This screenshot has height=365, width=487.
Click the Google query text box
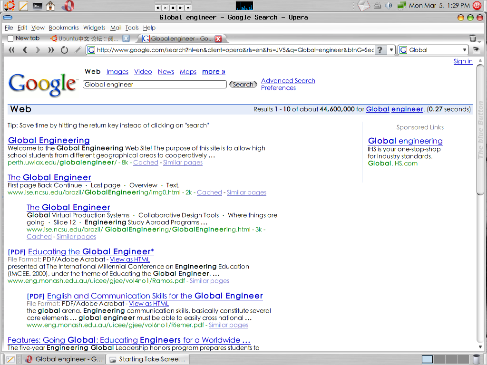pyautogui.click(x=155, y=85)
